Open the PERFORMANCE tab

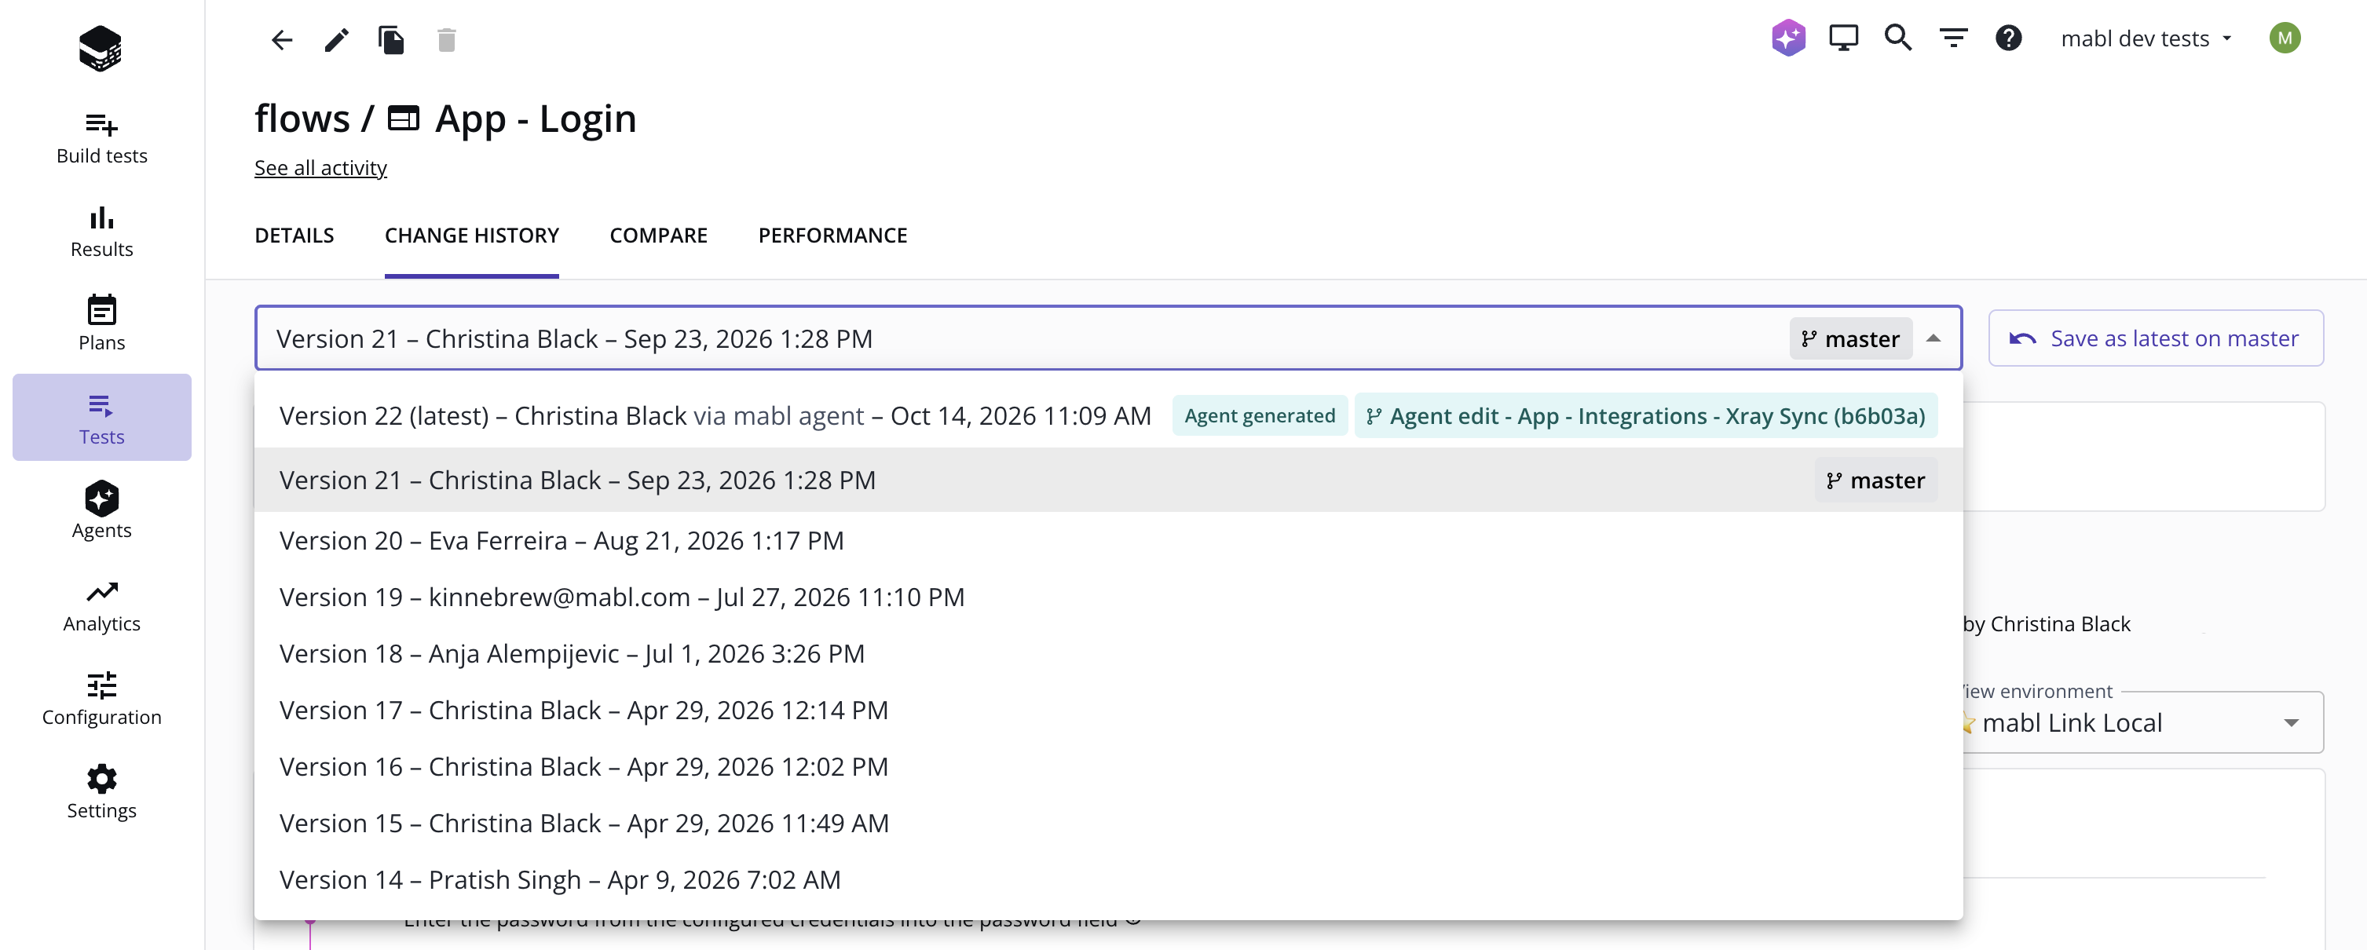[x=832, y=236]
